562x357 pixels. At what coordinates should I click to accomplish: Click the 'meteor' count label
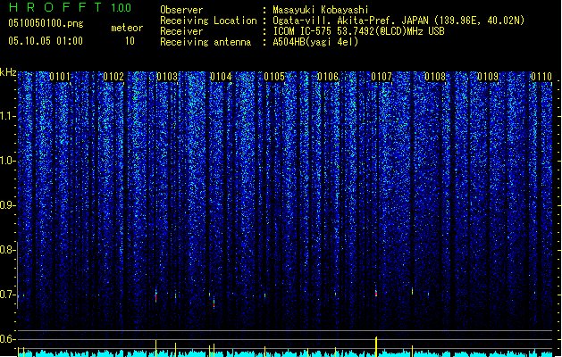click(127, 28)
